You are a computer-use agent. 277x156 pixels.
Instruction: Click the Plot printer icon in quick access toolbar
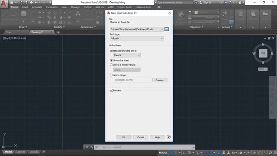[x=32, y=3]
